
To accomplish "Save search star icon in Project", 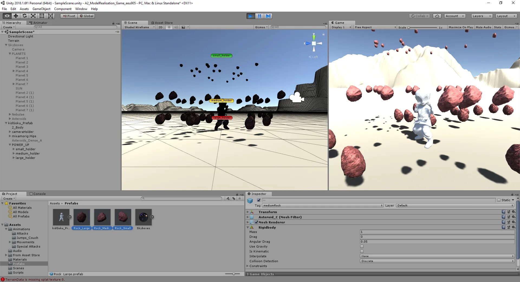I will pos(240,198).
